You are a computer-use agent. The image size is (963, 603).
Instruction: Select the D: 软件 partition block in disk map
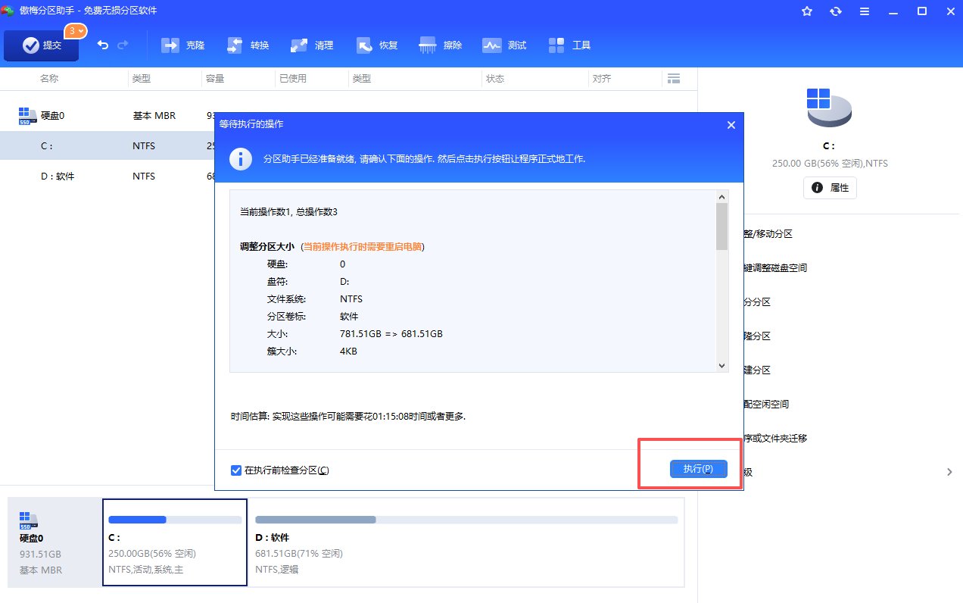pyautogui.click(x=466, y=542)
